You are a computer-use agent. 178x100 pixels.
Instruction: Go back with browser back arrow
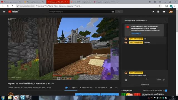(x=3, y=6)
